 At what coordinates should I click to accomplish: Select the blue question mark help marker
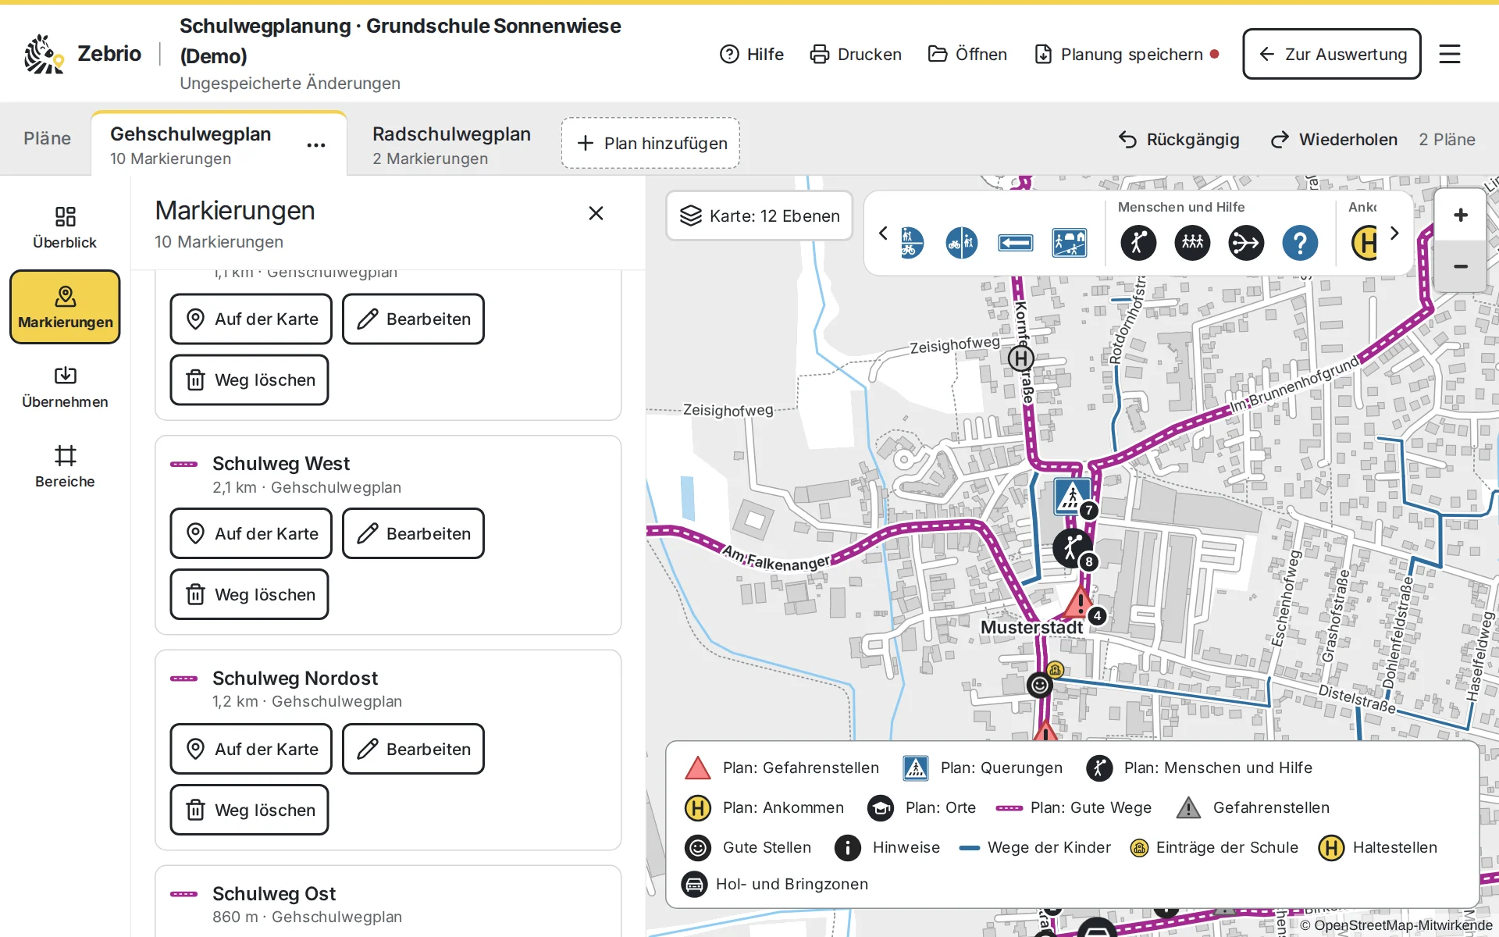(1300, 243)
